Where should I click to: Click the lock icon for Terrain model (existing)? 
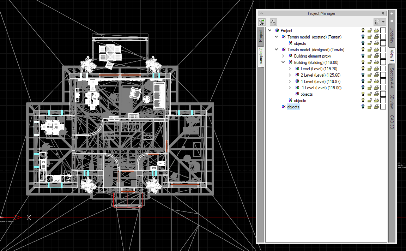tap(370, 37)
